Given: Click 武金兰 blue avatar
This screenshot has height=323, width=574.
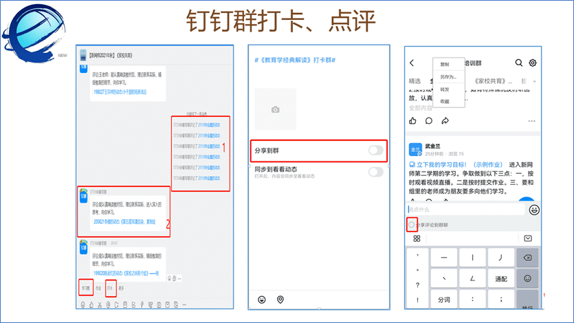Looking at the screenshot, I should coord(415,149).
